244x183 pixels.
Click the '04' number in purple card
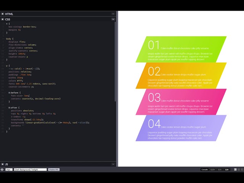click(x=154, y=124)
